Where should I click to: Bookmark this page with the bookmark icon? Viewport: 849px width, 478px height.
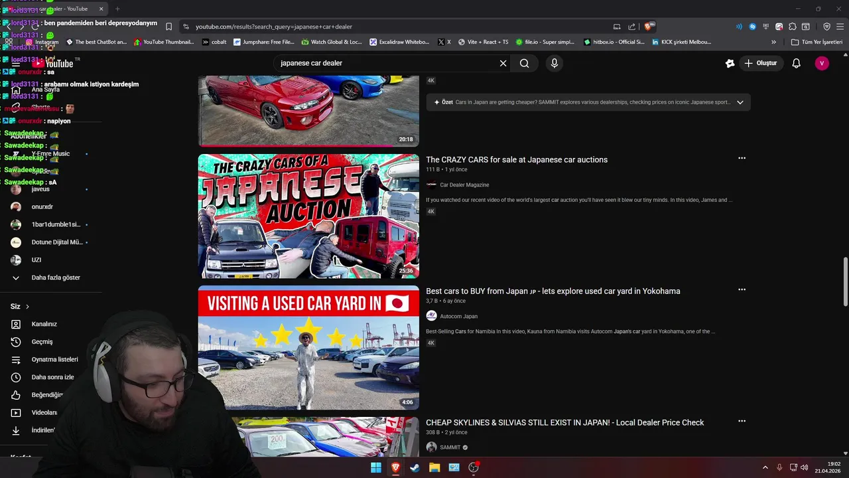(168, 27)
